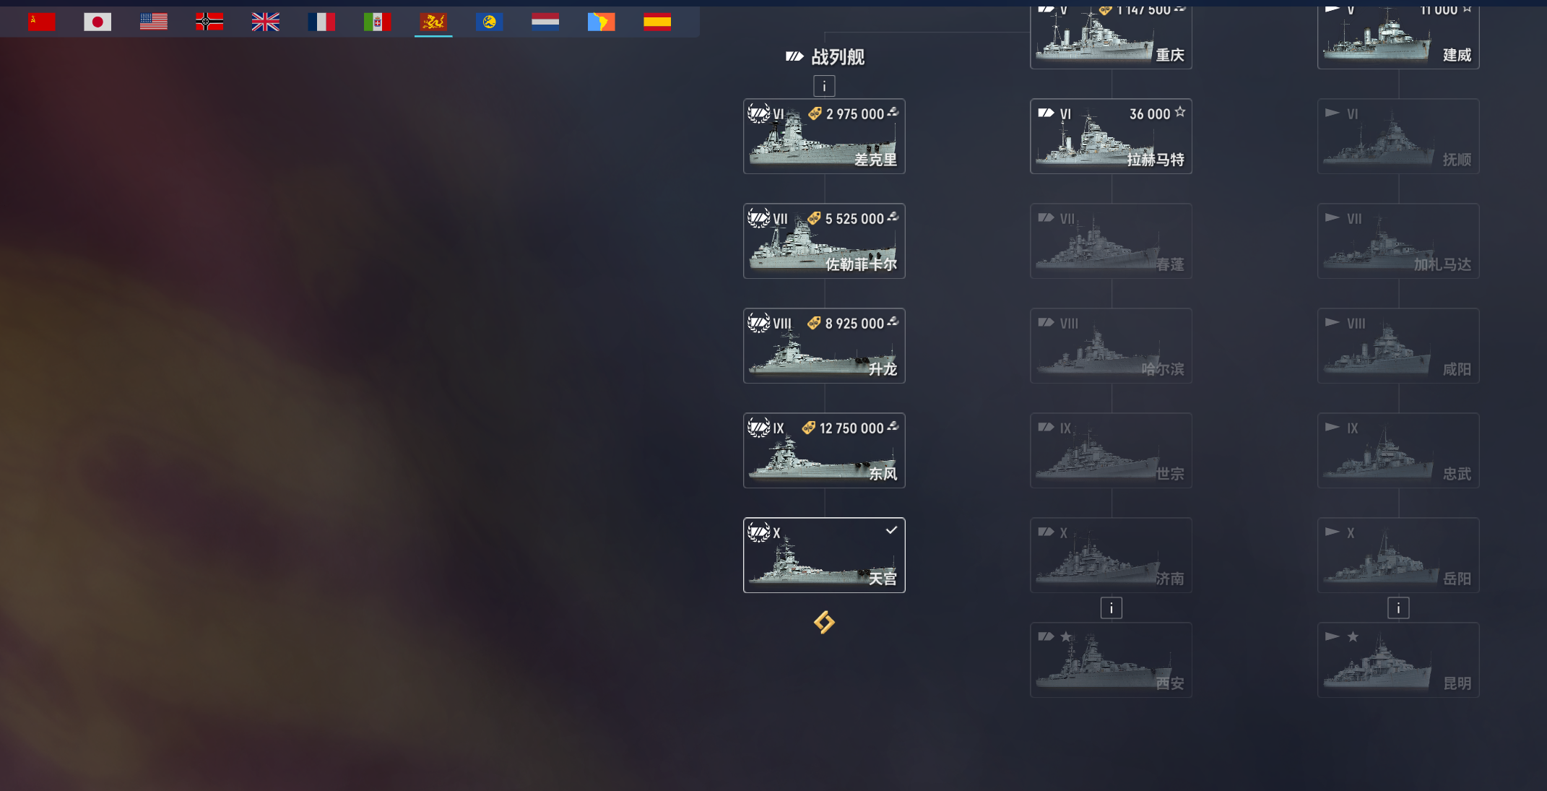Select the Japan nation flag
Viewport: 1547px width, 791px height.
tap(97, 22)
